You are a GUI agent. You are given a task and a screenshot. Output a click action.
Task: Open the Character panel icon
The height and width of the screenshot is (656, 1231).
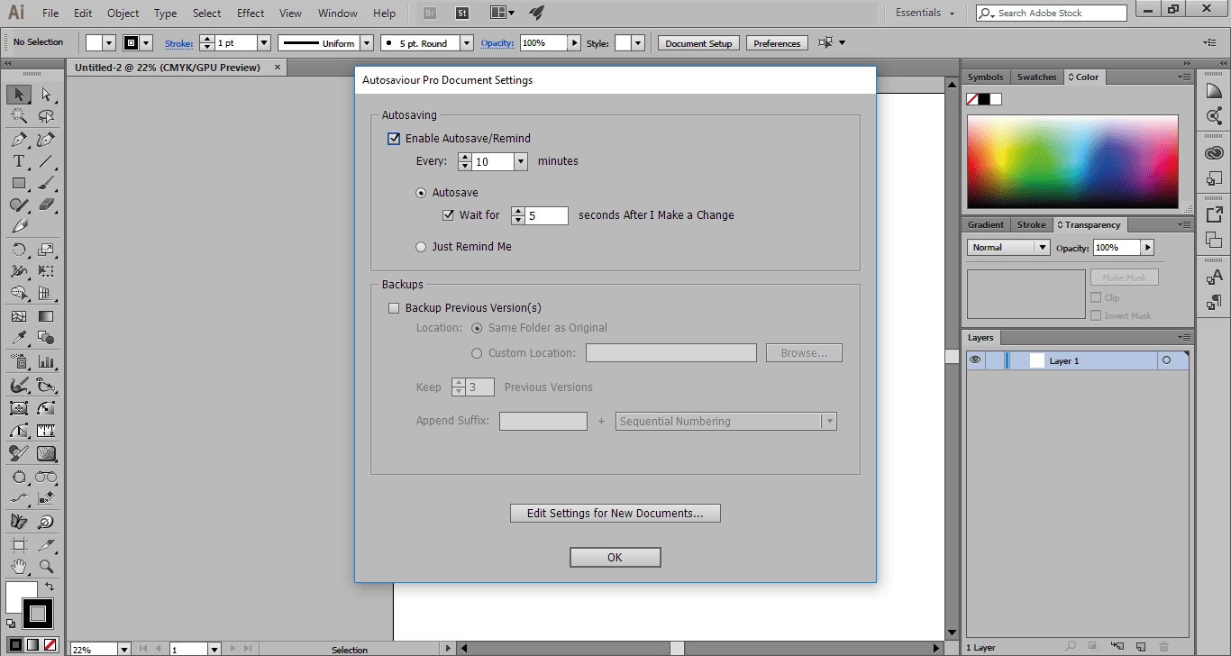[1214, 277]
